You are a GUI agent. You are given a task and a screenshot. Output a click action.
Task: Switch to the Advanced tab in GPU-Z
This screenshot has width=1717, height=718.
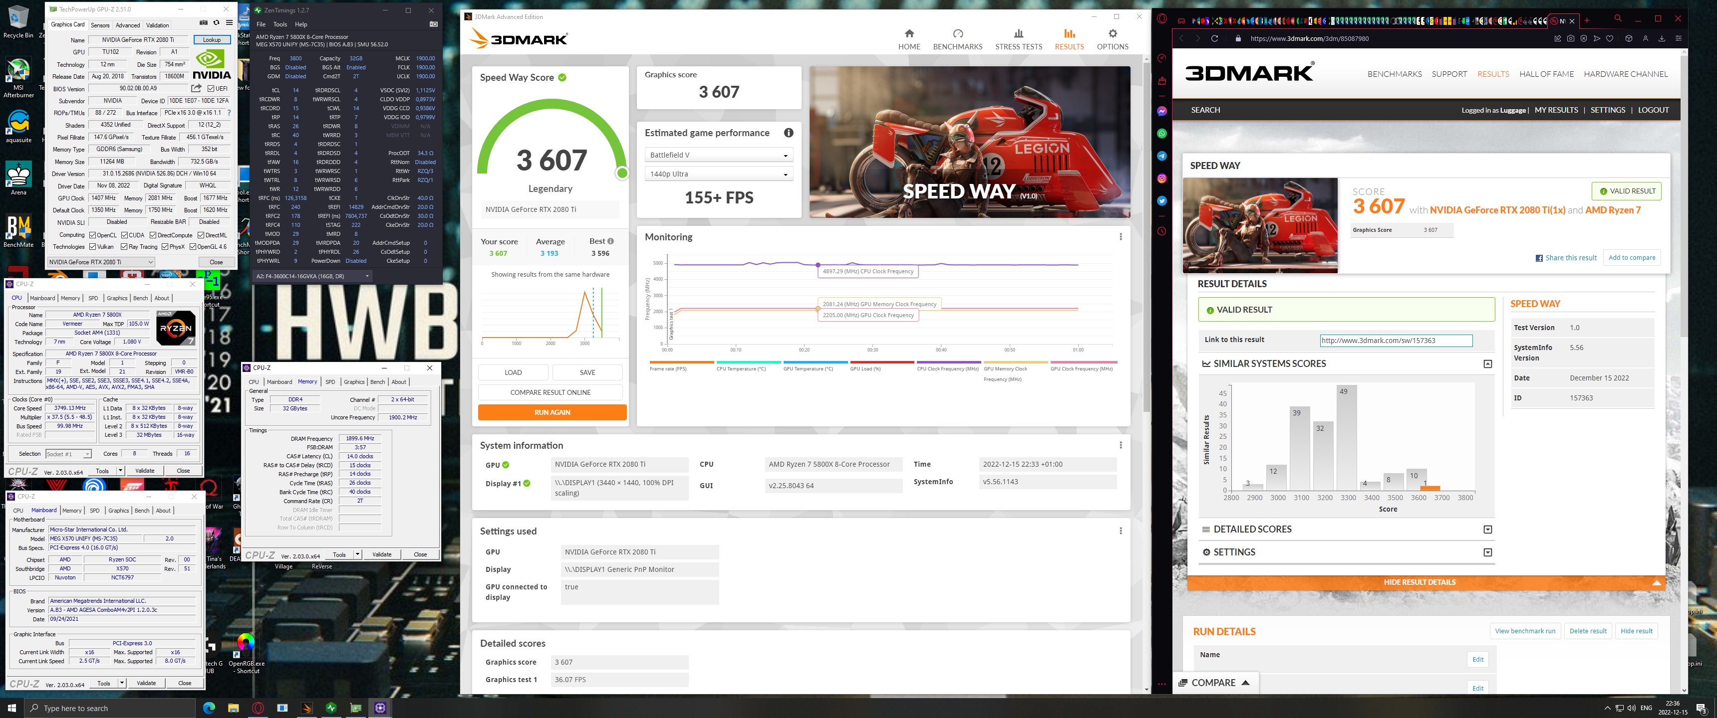click(x=127, y=25)
